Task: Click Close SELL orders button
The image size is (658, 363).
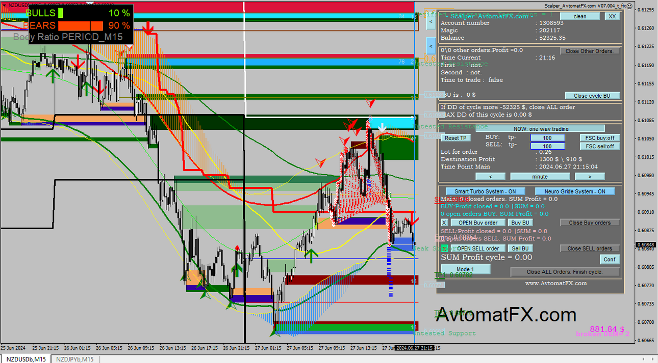Action: click(x=590, y=248)
